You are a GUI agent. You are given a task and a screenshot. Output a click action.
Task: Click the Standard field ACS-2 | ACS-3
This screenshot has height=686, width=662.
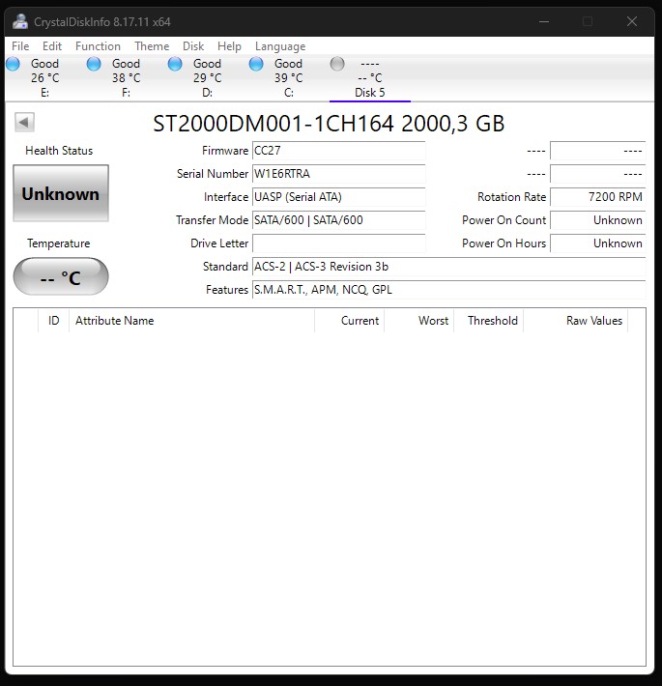(x=449, y=267)
